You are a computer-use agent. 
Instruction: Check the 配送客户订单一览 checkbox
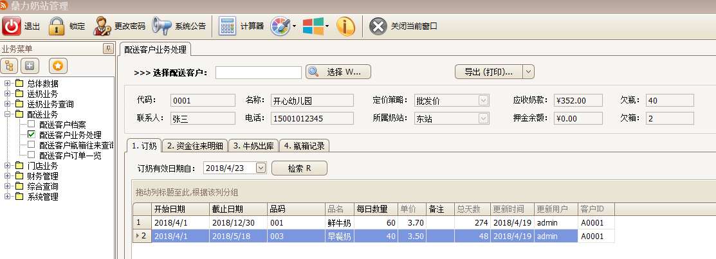(31, 155)
